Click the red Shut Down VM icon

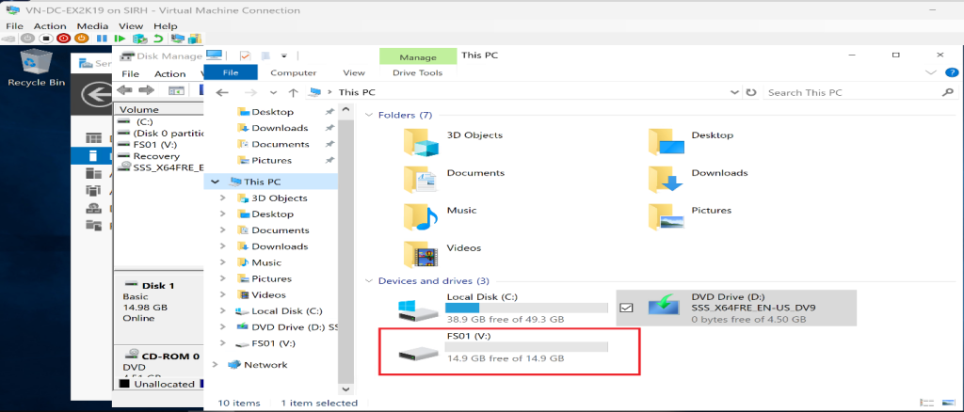point(63,39)
